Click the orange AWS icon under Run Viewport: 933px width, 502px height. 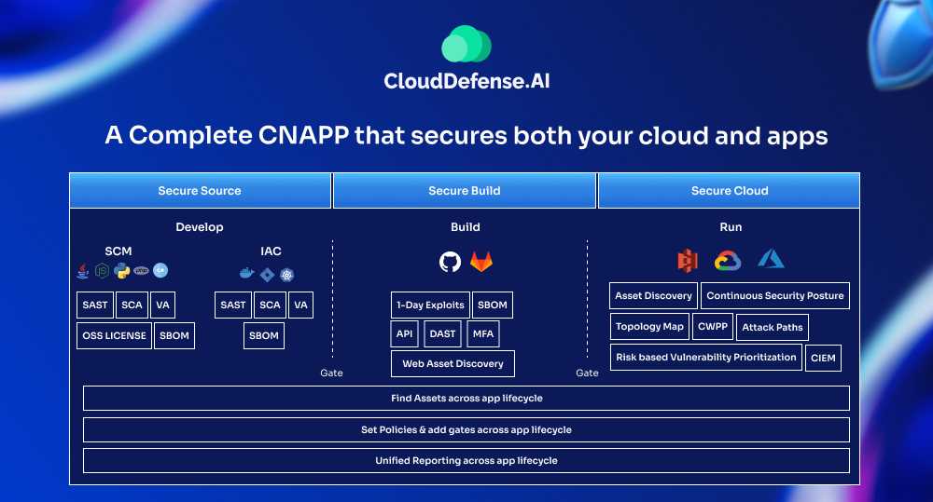[x=688, y=261]
